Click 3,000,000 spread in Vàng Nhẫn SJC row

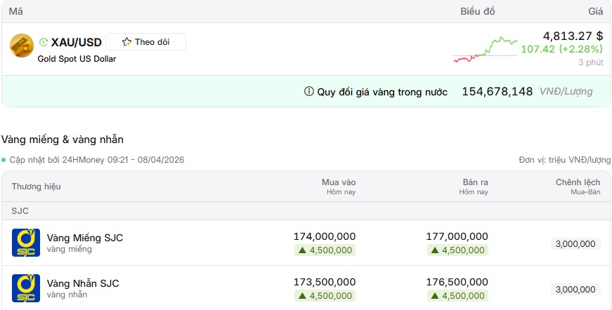[x=575, y=290]
